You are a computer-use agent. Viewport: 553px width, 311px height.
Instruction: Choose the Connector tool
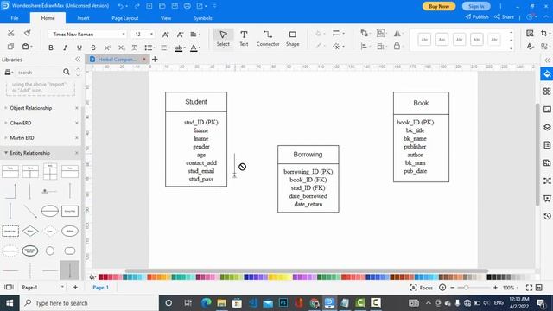click(x=268, y=38)
